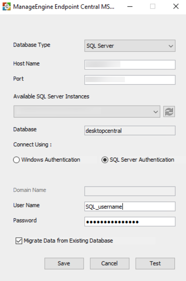
Task: Focus the Port input field
Action: click(x=130, y=80)
